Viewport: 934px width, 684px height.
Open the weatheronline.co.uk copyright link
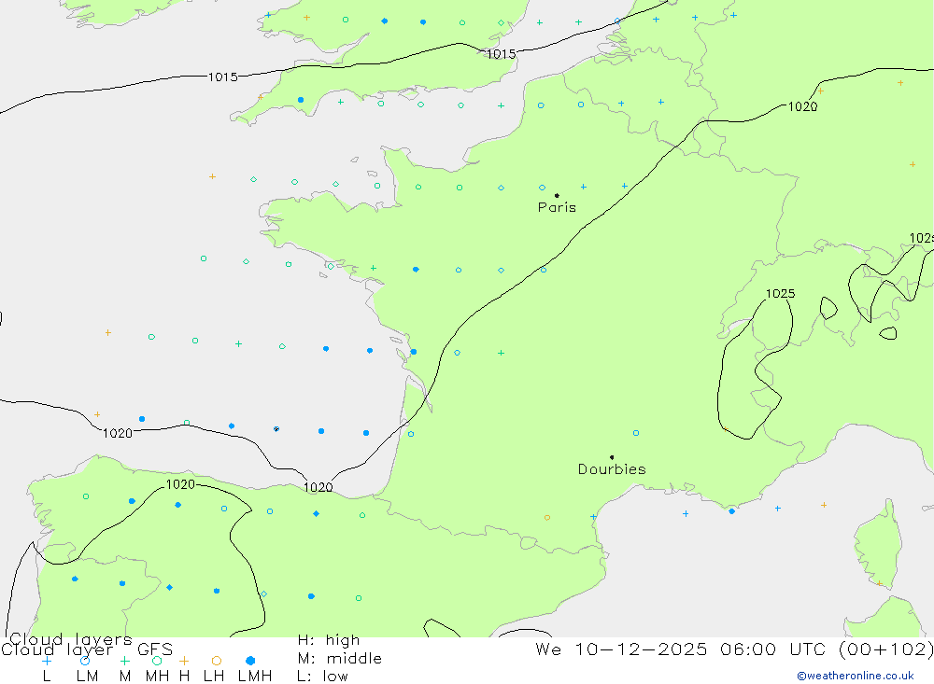click(x=856, y=676)
